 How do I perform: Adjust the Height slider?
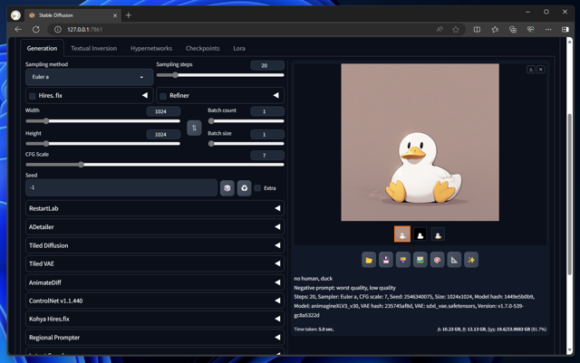[102, 144]
